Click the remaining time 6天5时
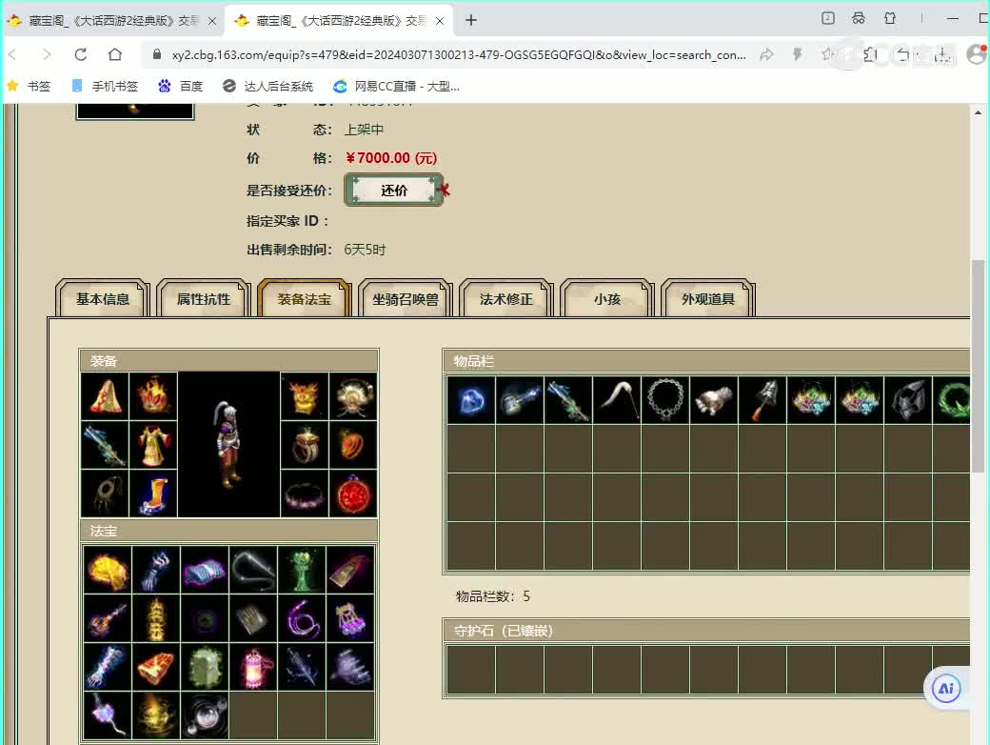 click(x=365, y=250)
